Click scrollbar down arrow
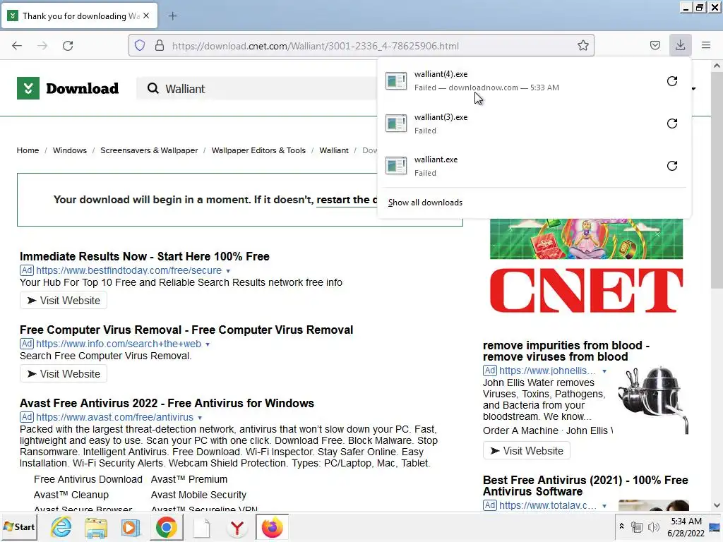 pyautogui.click(x=717, y=505)
